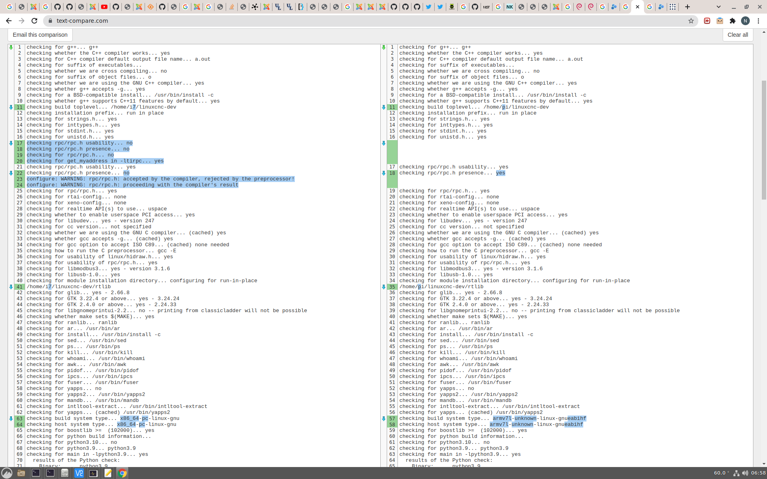The width and height of the screenshot is (767, 479).
Task: Click the 'accepted by the compiler' warning line
Action: point(161,179)
